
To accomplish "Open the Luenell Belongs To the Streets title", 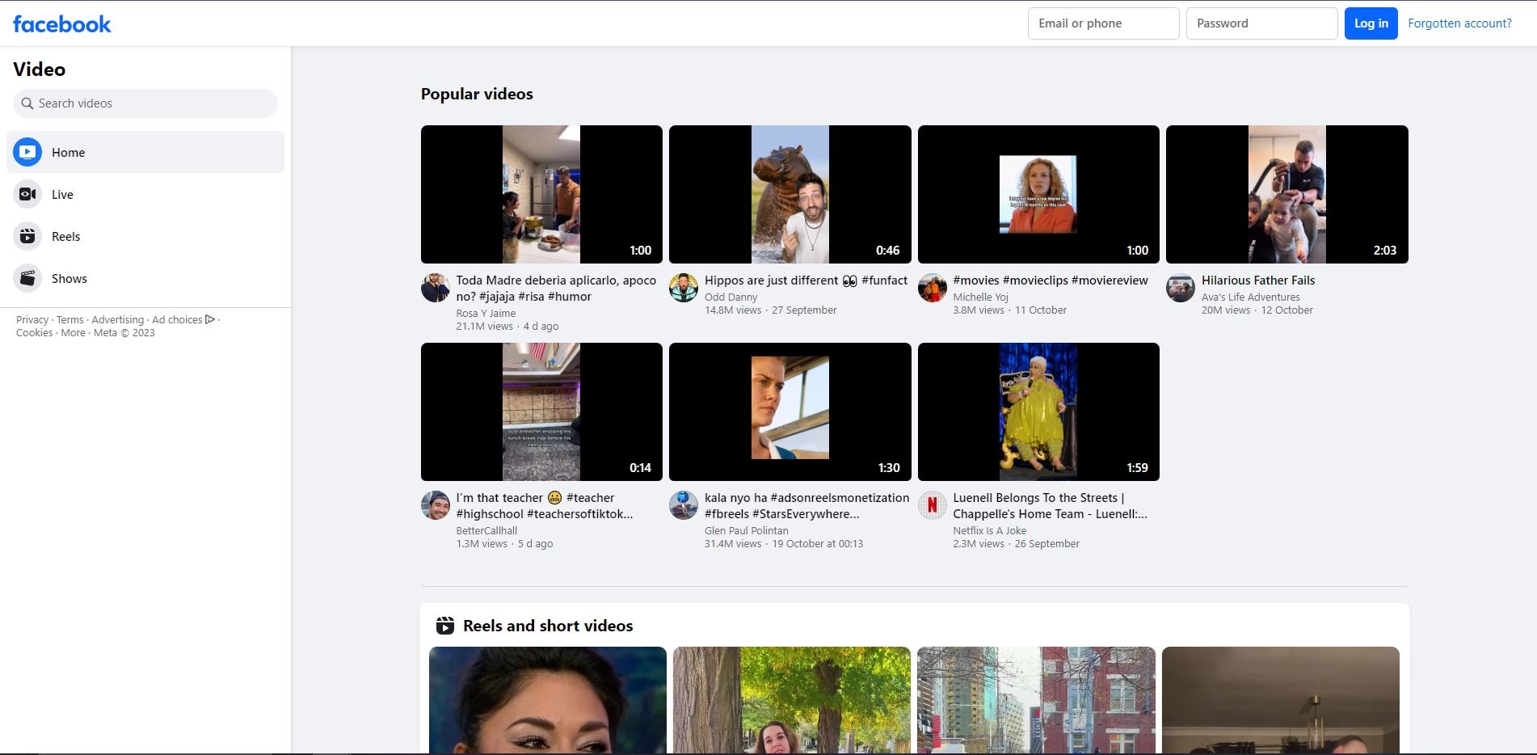I will tap(1050, 506).
